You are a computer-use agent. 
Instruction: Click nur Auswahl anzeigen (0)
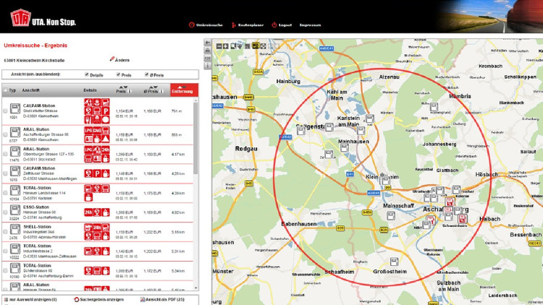[30, 299]
